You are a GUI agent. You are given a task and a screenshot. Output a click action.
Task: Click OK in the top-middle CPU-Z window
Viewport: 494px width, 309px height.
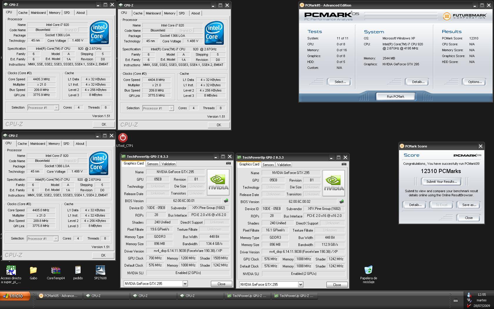click(x=219, y=125)
